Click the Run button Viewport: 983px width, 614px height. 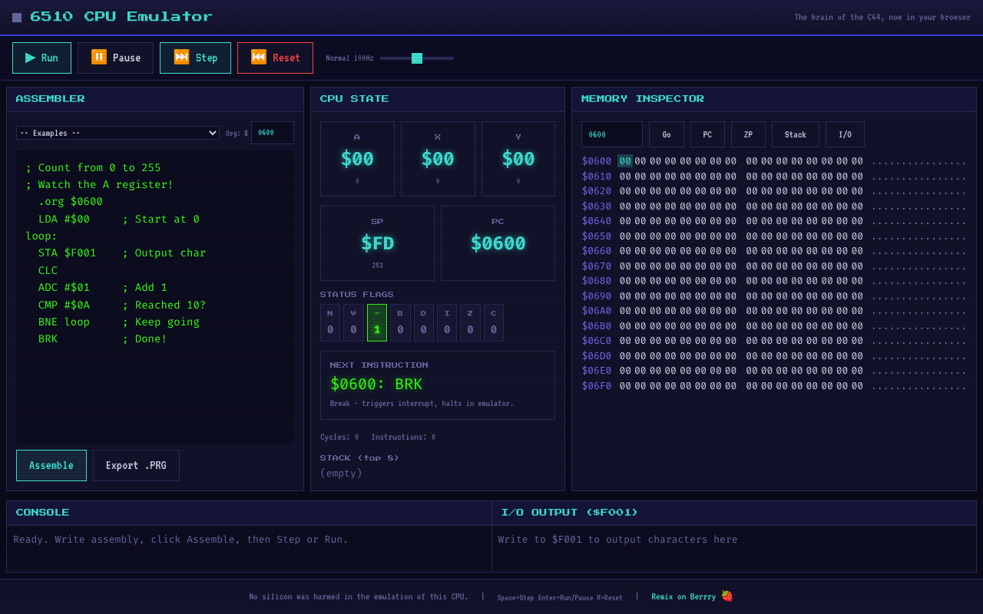pos(41,58)
